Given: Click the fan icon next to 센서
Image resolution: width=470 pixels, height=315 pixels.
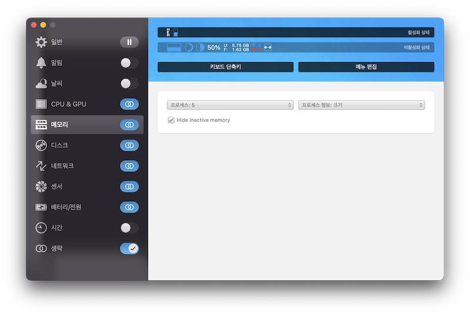Looking at the screenshot, I should pyautogui.click(x=41, y=187).
